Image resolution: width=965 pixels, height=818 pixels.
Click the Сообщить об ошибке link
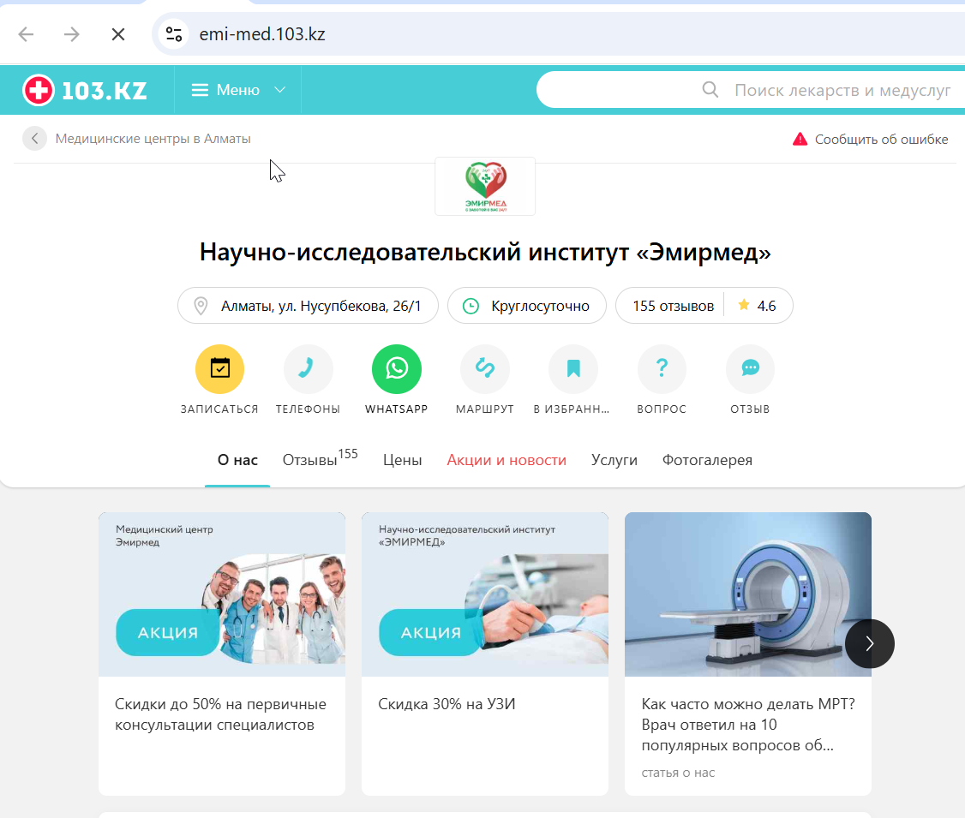tap(870, 139)
